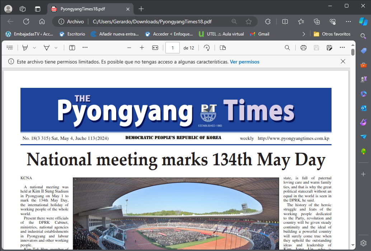The width and height of the screenshot is (371, 251).
Task: Rotate the PDF page
Action: coord(207,47)
